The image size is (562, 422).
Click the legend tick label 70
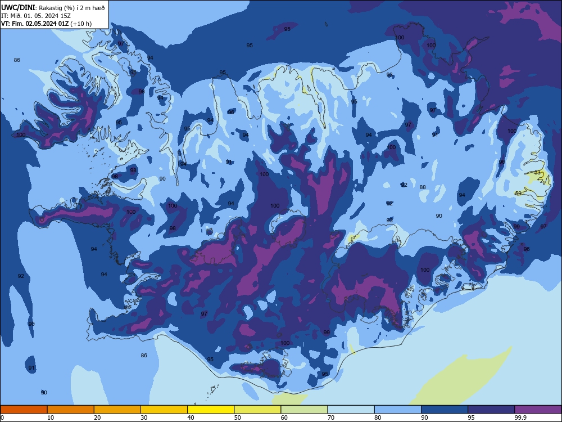point(331,417)
